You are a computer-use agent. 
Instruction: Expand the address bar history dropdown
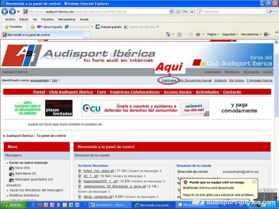(171, 12)
